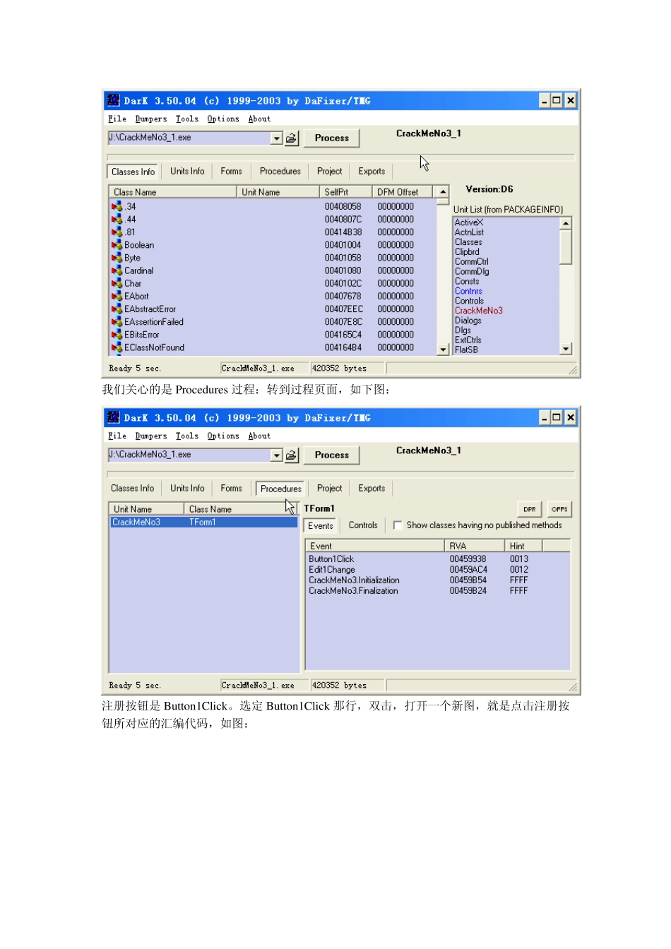Image resolution: width=671 pixels, height=949 pixels.
Task: Click open-file icon in Classes Info window
Action: coord(291,138)
